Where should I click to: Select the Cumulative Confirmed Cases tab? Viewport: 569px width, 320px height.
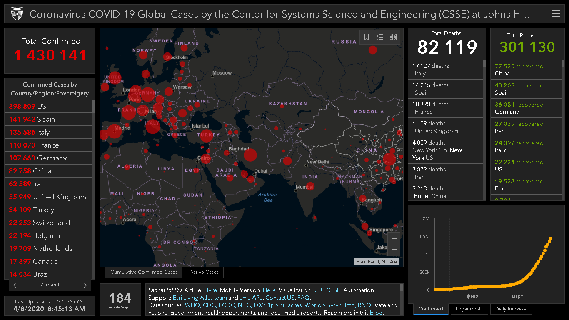pos(144,272)
